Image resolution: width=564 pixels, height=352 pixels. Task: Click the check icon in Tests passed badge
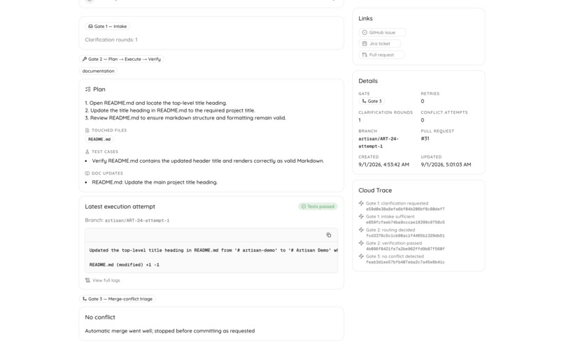(303, 206)
